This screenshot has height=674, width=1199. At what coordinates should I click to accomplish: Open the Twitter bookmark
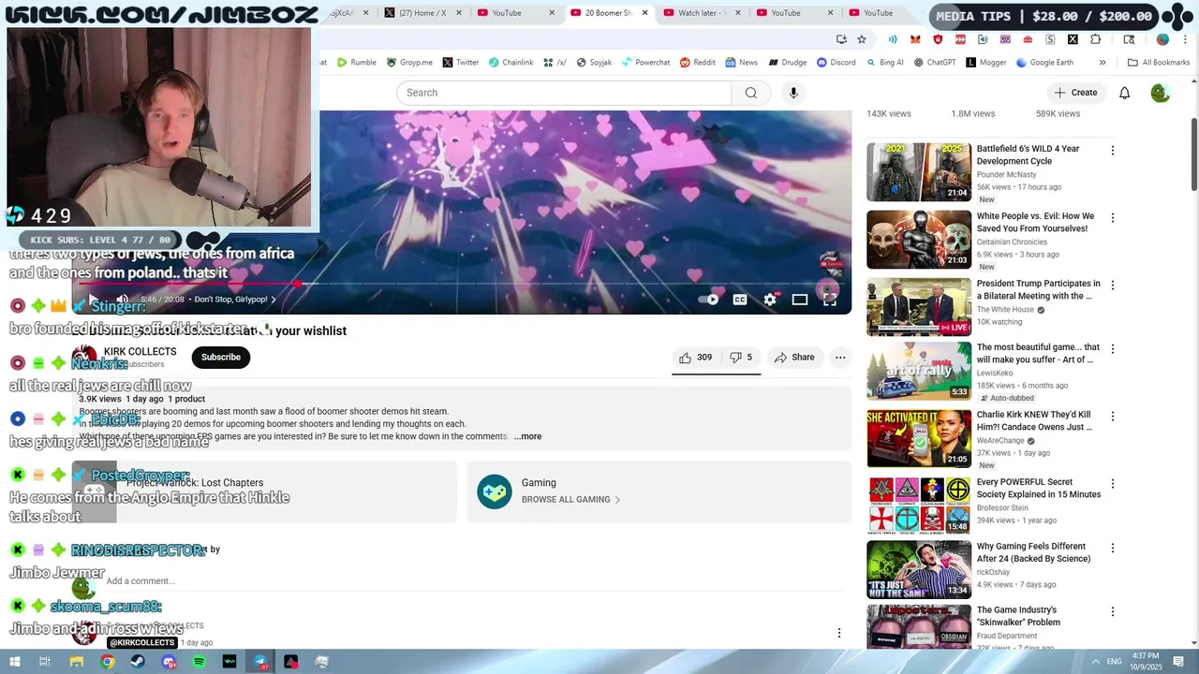461,63
